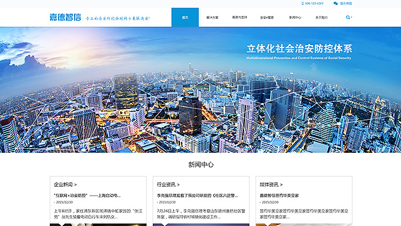Click the phone icon beside 400-123-4567

tap(303, 4)
